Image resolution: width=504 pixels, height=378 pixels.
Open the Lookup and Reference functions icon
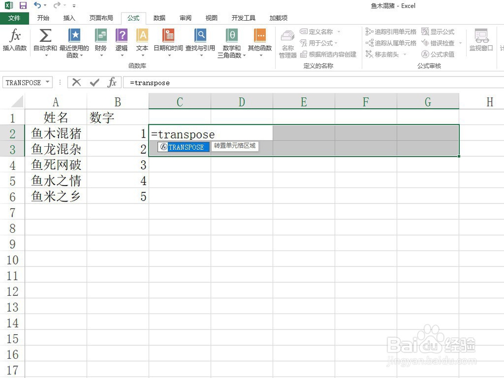pyautogui.click(x=200, y=35)
